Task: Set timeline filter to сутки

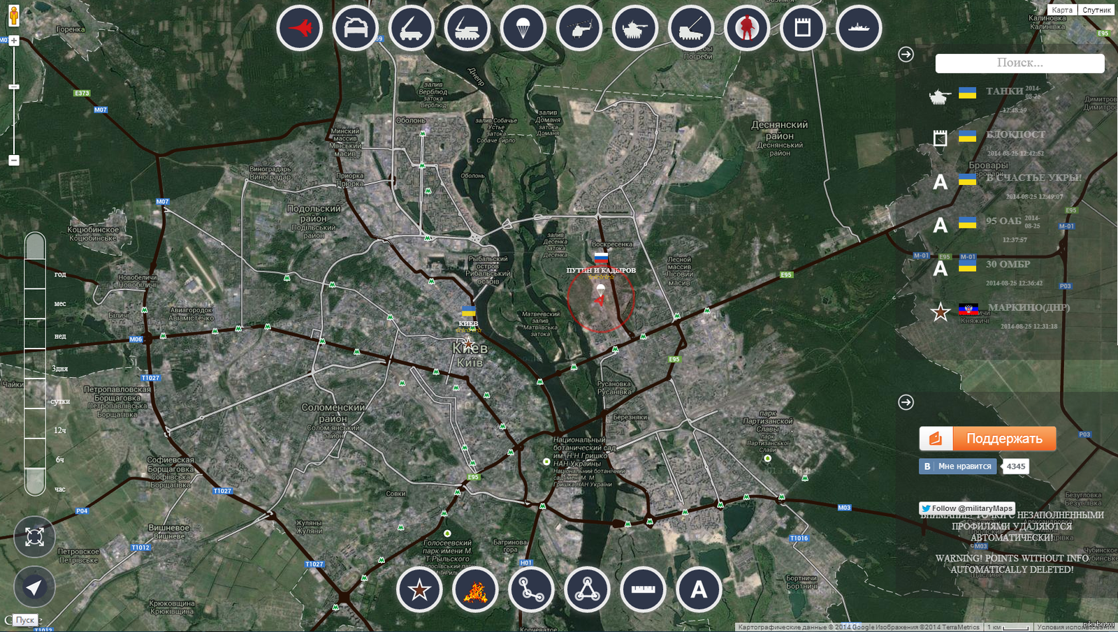Action: click(60, 402)
